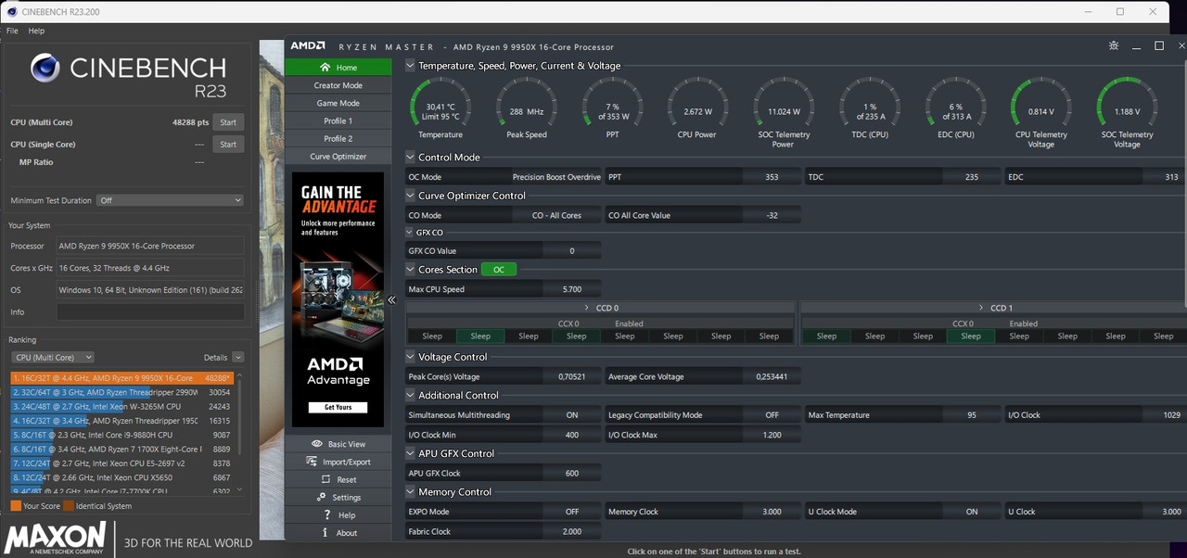Click CO All Core Value field -32

[772, 215]
